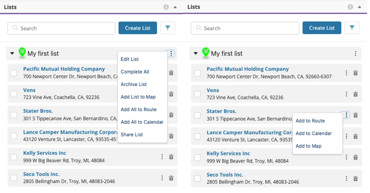
Task: Collapse My first list in right panel
Action: click(x=196, y=54)
